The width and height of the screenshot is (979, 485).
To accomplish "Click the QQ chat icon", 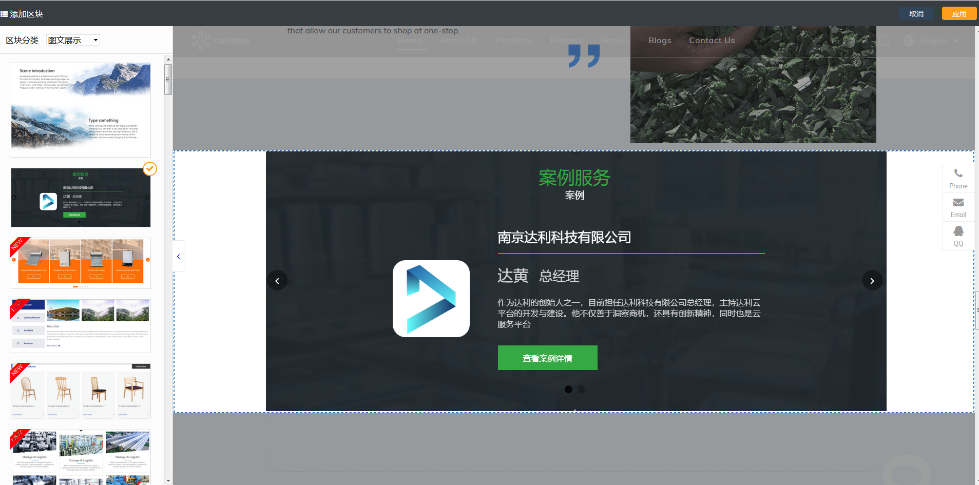I will click(x=958, y=231).
